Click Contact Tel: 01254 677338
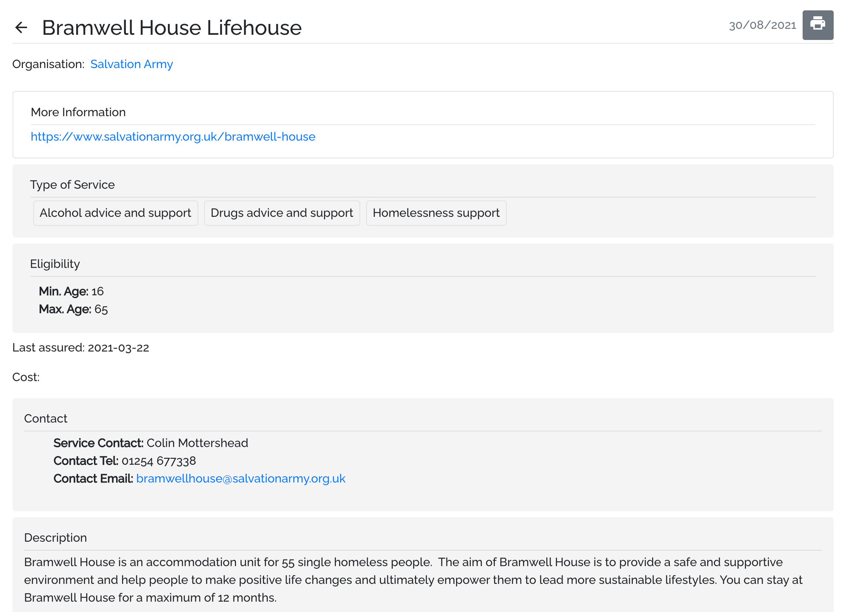This screenshot has height=612, width=847. (x=124, y=461)
